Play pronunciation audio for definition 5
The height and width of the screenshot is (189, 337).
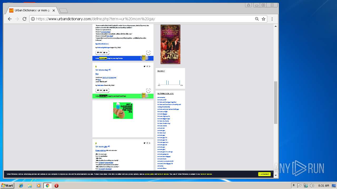[109, 146]
